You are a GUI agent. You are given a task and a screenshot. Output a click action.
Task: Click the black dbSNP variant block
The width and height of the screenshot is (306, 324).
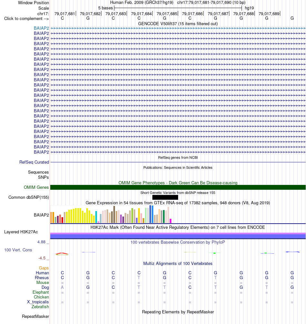165,197
